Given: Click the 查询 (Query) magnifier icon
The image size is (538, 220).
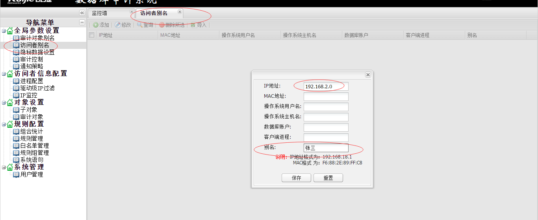Looking at the screenshot, I should click(140, 25).
